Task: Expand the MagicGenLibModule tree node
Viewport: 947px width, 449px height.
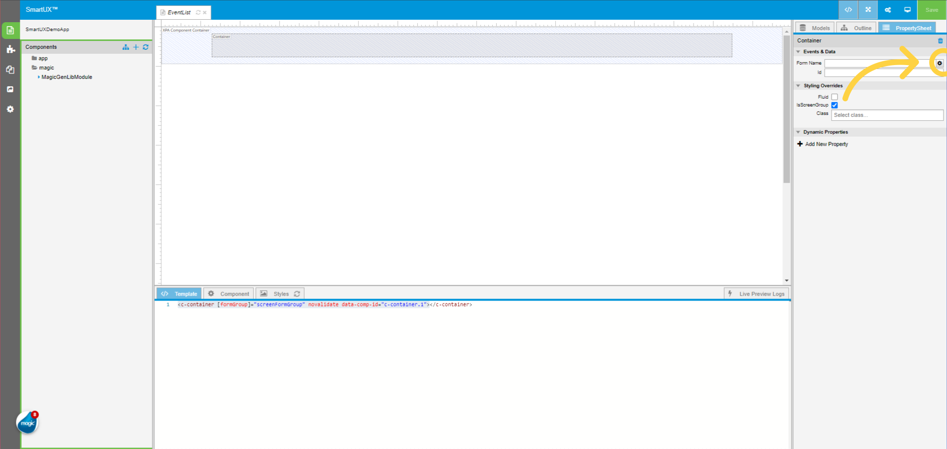Action: pyautogui.click(x=38, y=77)
